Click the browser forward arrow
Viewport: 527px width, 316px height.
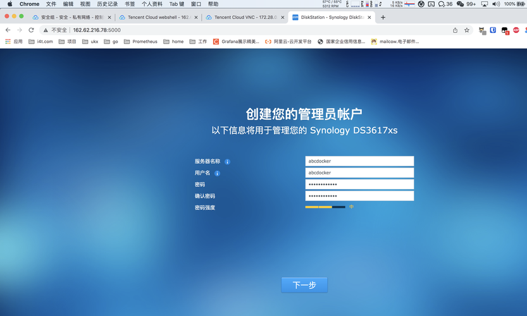coord(20,30)
